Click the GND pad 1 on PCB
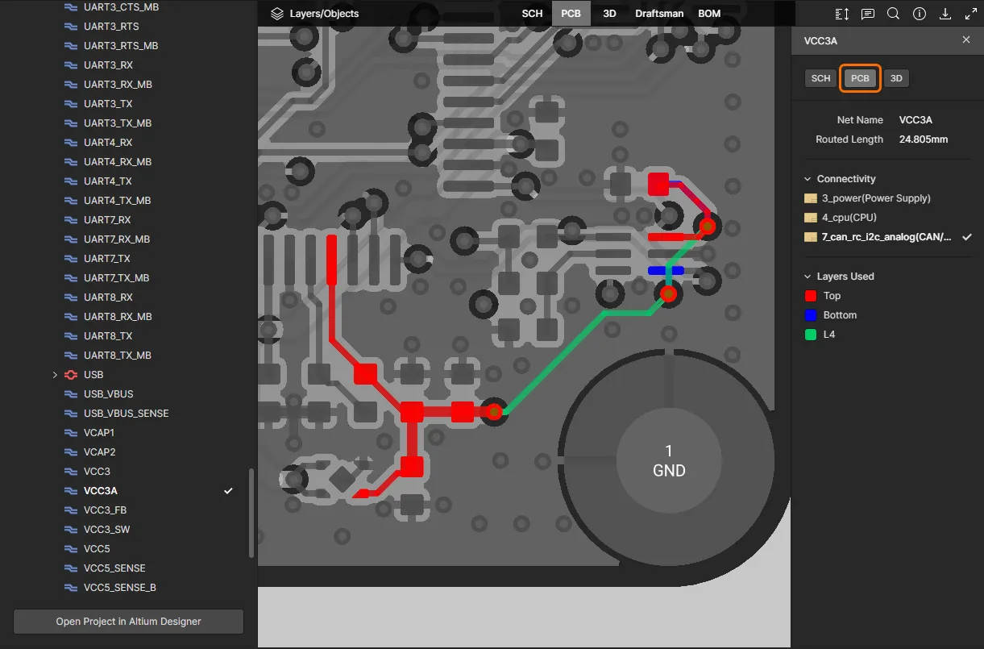 click(668, 460)
